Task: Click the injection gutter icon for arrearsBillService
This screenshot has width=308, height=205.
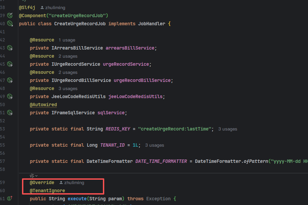Action: tap(10, 48)
